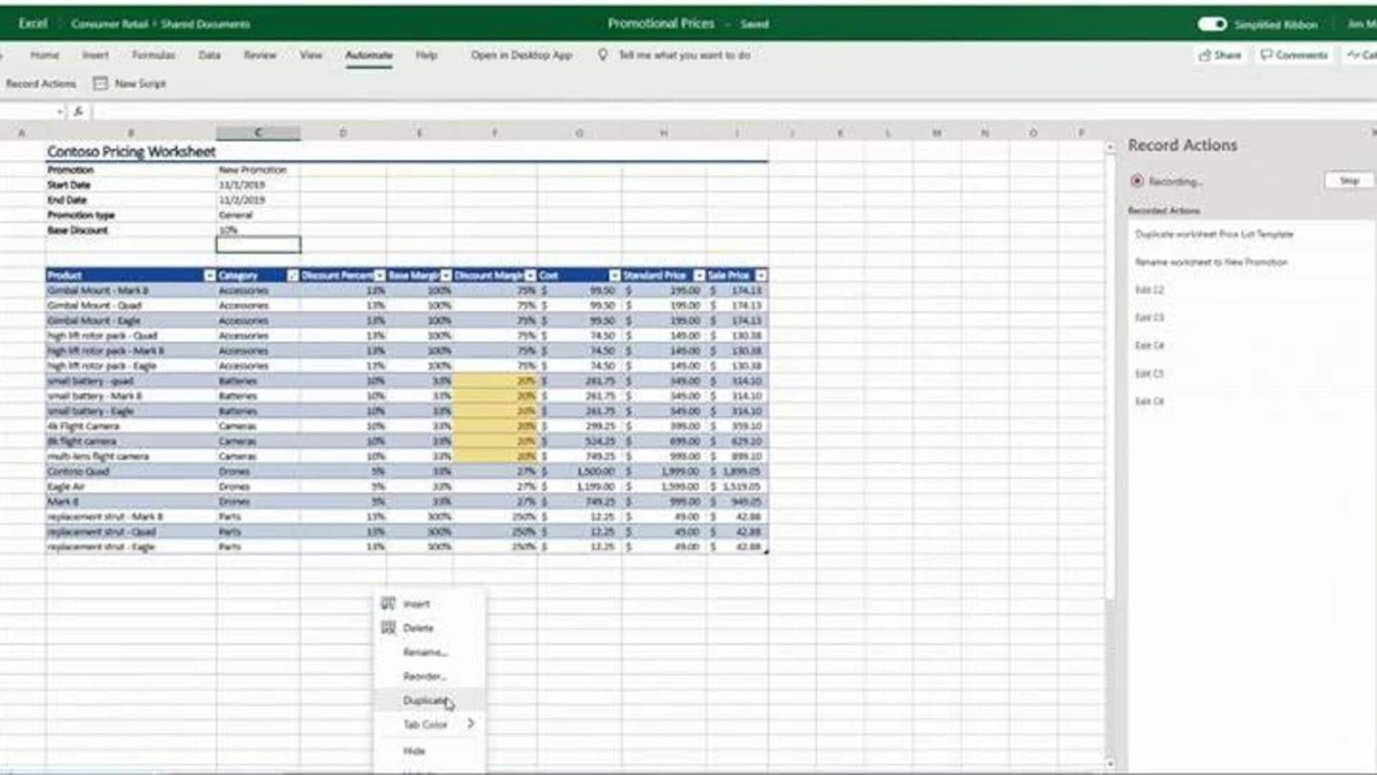Open the Standard Price filter dropdown
Image resolution: width=1377 pixels, height=775 pixels.
coord(699,275)
